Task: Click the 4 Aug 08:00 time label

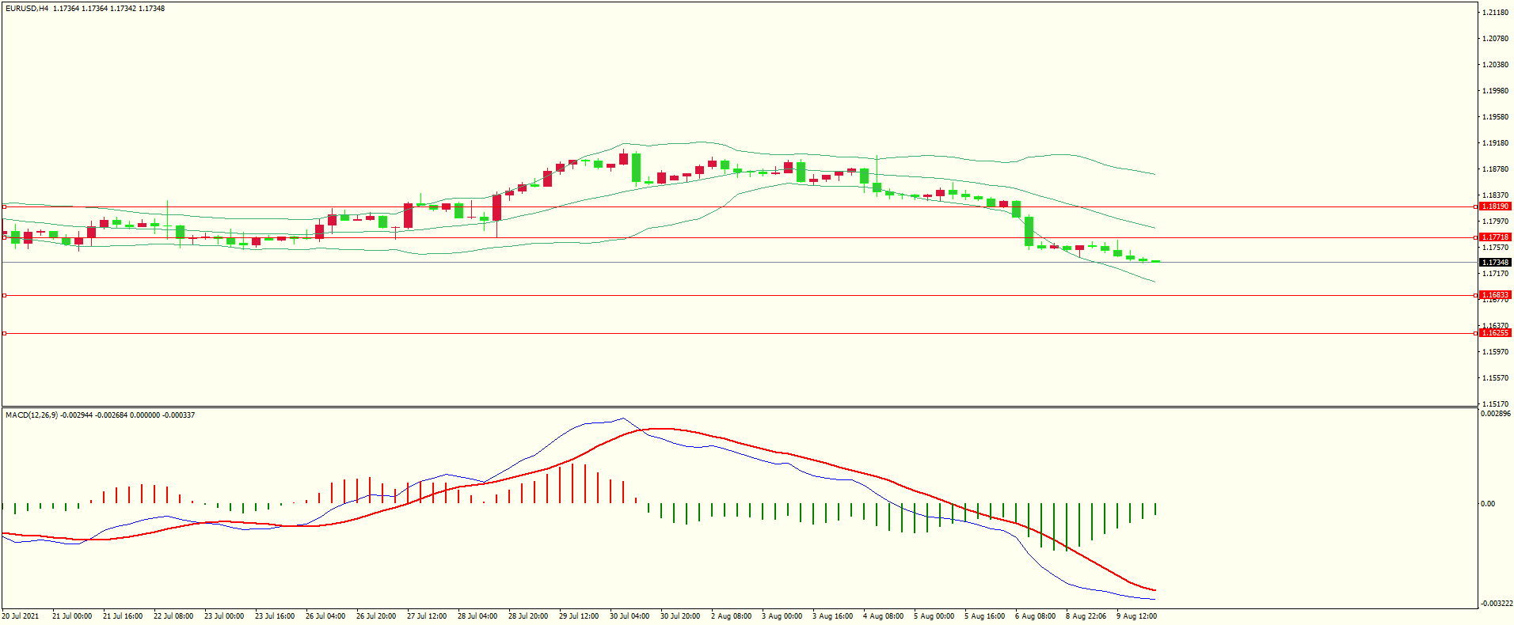Action: (883, 616)
